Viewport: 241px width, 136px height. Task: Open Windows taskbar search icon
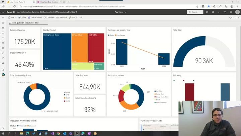click(x=9, y=133)
